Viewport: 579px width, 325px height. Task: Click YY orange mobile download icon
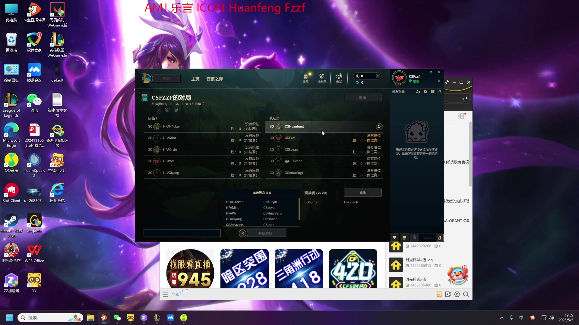point(439,294)
